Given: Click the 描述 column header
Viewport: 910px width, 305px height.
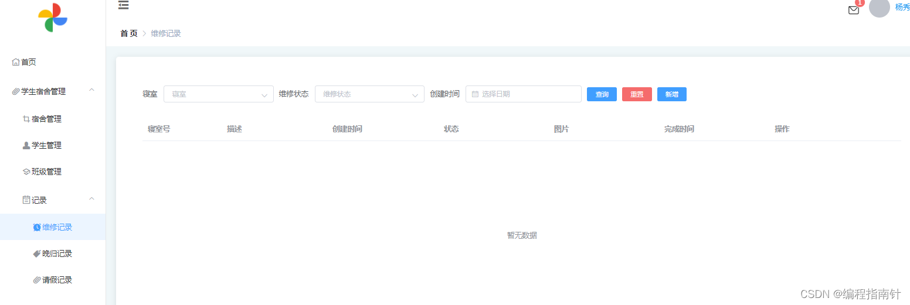Looking at the screenshot, I should tap(235, 129).
